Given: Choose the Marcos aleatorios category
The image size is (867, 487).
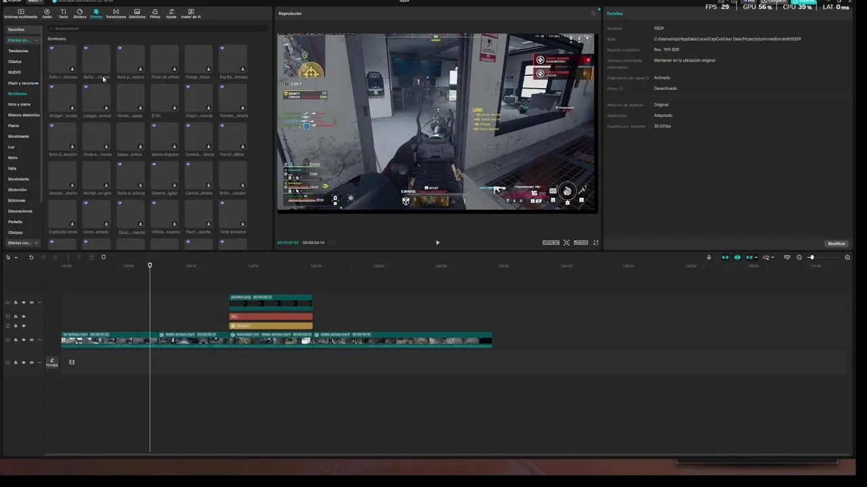Looking at the screenshot, I should pyautogui.click(x=23, y=115).
